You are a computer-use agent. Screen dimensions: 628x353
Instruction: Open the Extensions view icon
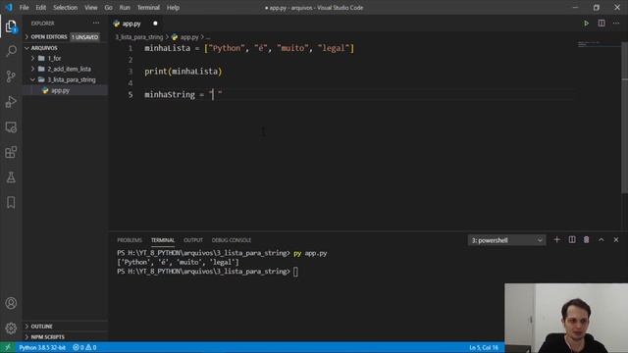click(x=11, y=152)
